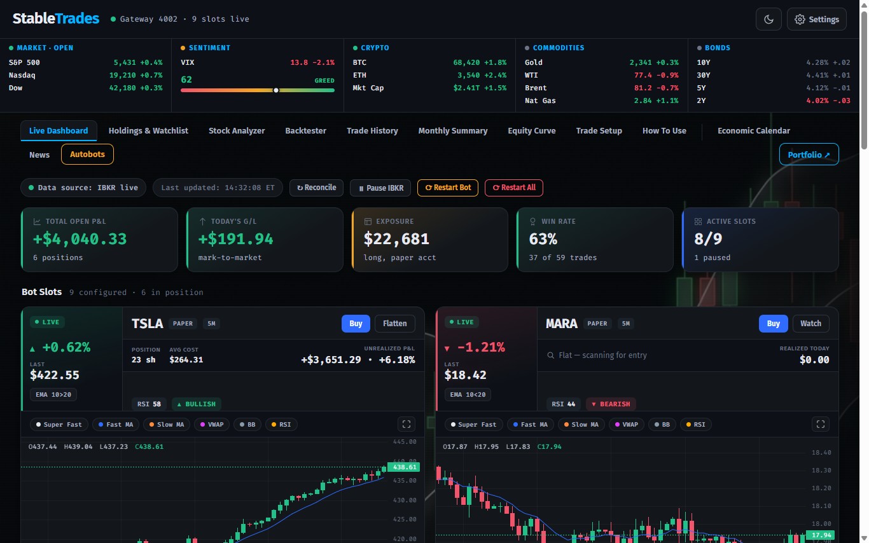Click the MARA RSI 44 badge
The width and height of the screenshot is (869, 543).
[x=564, y=404]
